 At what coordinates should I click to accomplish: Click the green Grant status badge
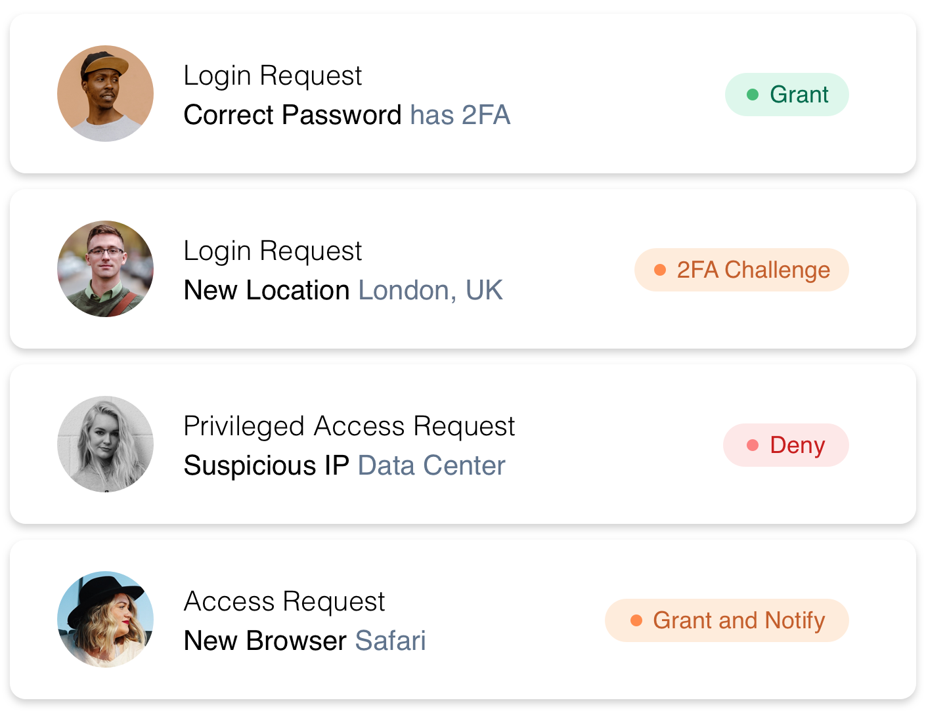pyautogui.click(x=786, y=95)
